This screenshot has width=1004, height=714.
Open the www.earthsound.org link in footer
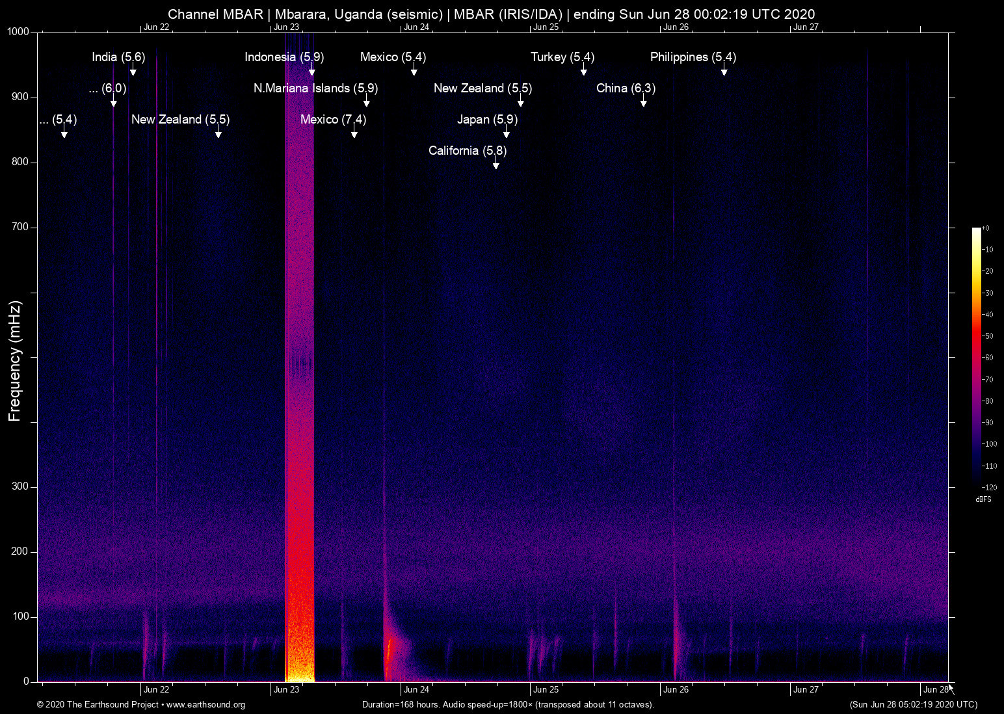205,705
